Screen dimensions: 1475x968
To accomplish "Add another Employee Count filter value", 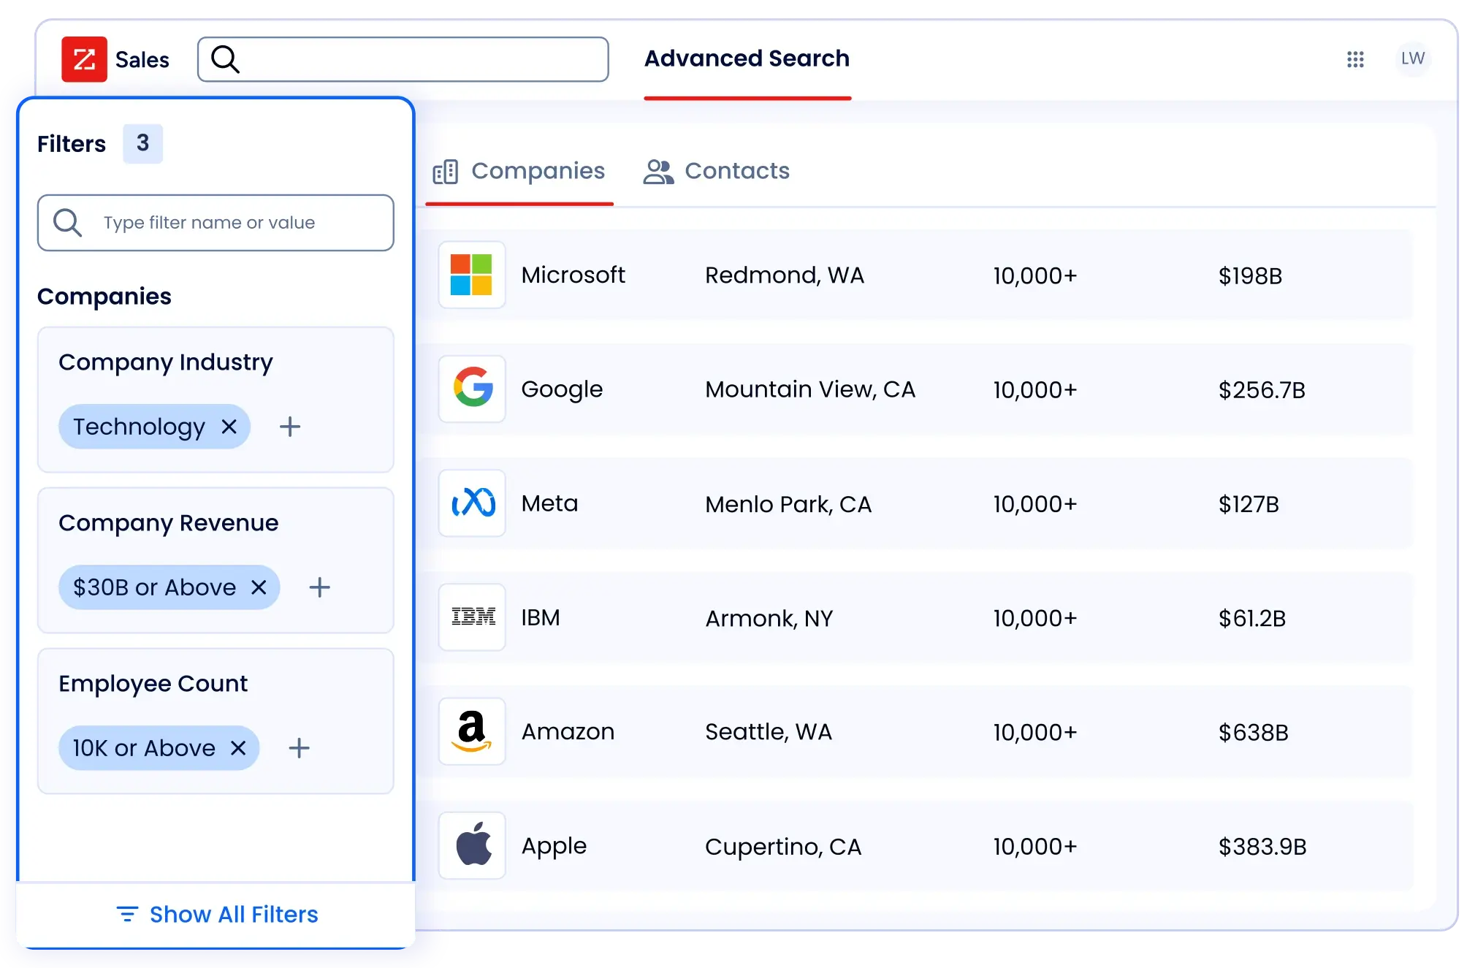I will [x=299, y=747].
